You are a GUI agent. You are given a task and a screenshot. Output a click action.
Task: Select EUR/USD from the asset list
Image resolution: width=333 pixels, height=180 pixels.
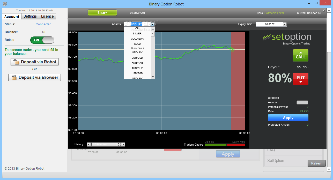(x=137, y=58)
